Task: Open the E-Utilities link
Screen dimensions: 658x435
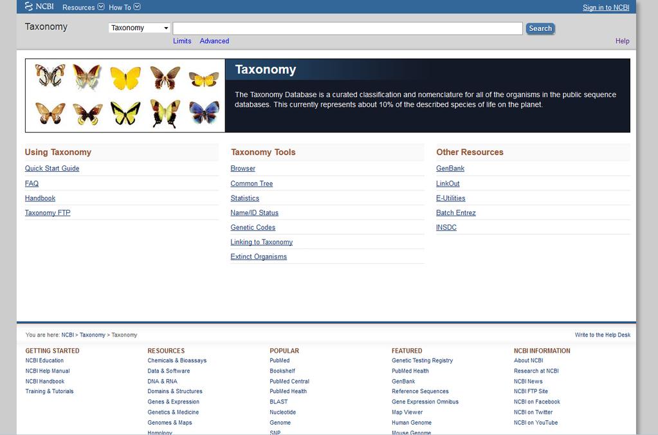Action: 450,198
